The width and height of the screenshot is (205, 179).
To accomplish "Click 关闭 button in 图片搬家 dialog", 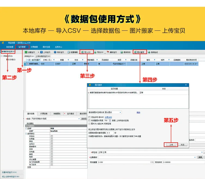I will click(x=182, y=145).
